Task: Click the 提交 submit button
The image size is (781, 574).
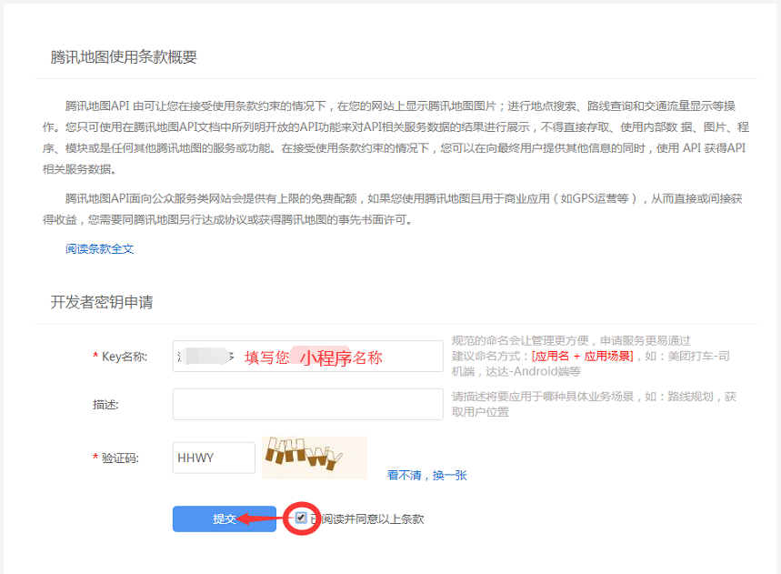Action: (225, 519)
